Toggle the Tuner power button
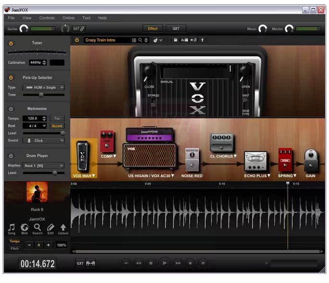The width and height of the screenshot is (329, 283). (11, 43)
